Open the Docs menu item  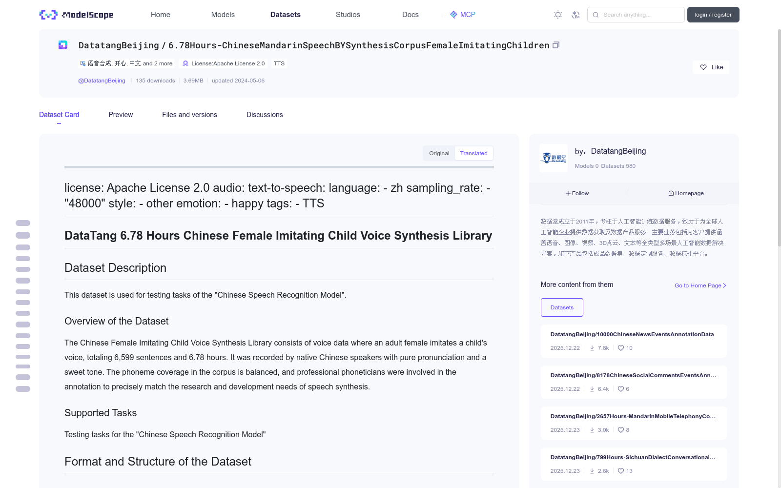click(x=411, y=15)
